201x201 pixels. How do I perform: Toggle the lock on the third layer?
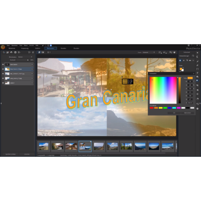(32, 74)
